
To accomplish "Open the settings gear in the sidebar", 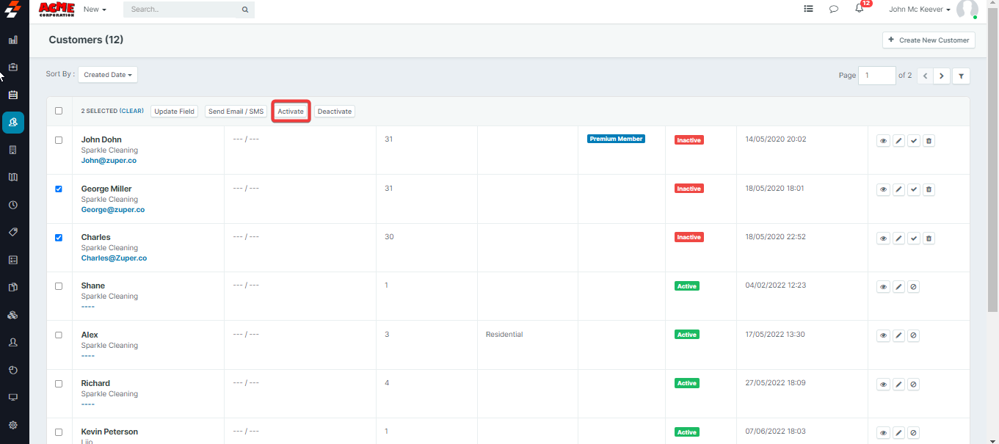I will (13, 425).
